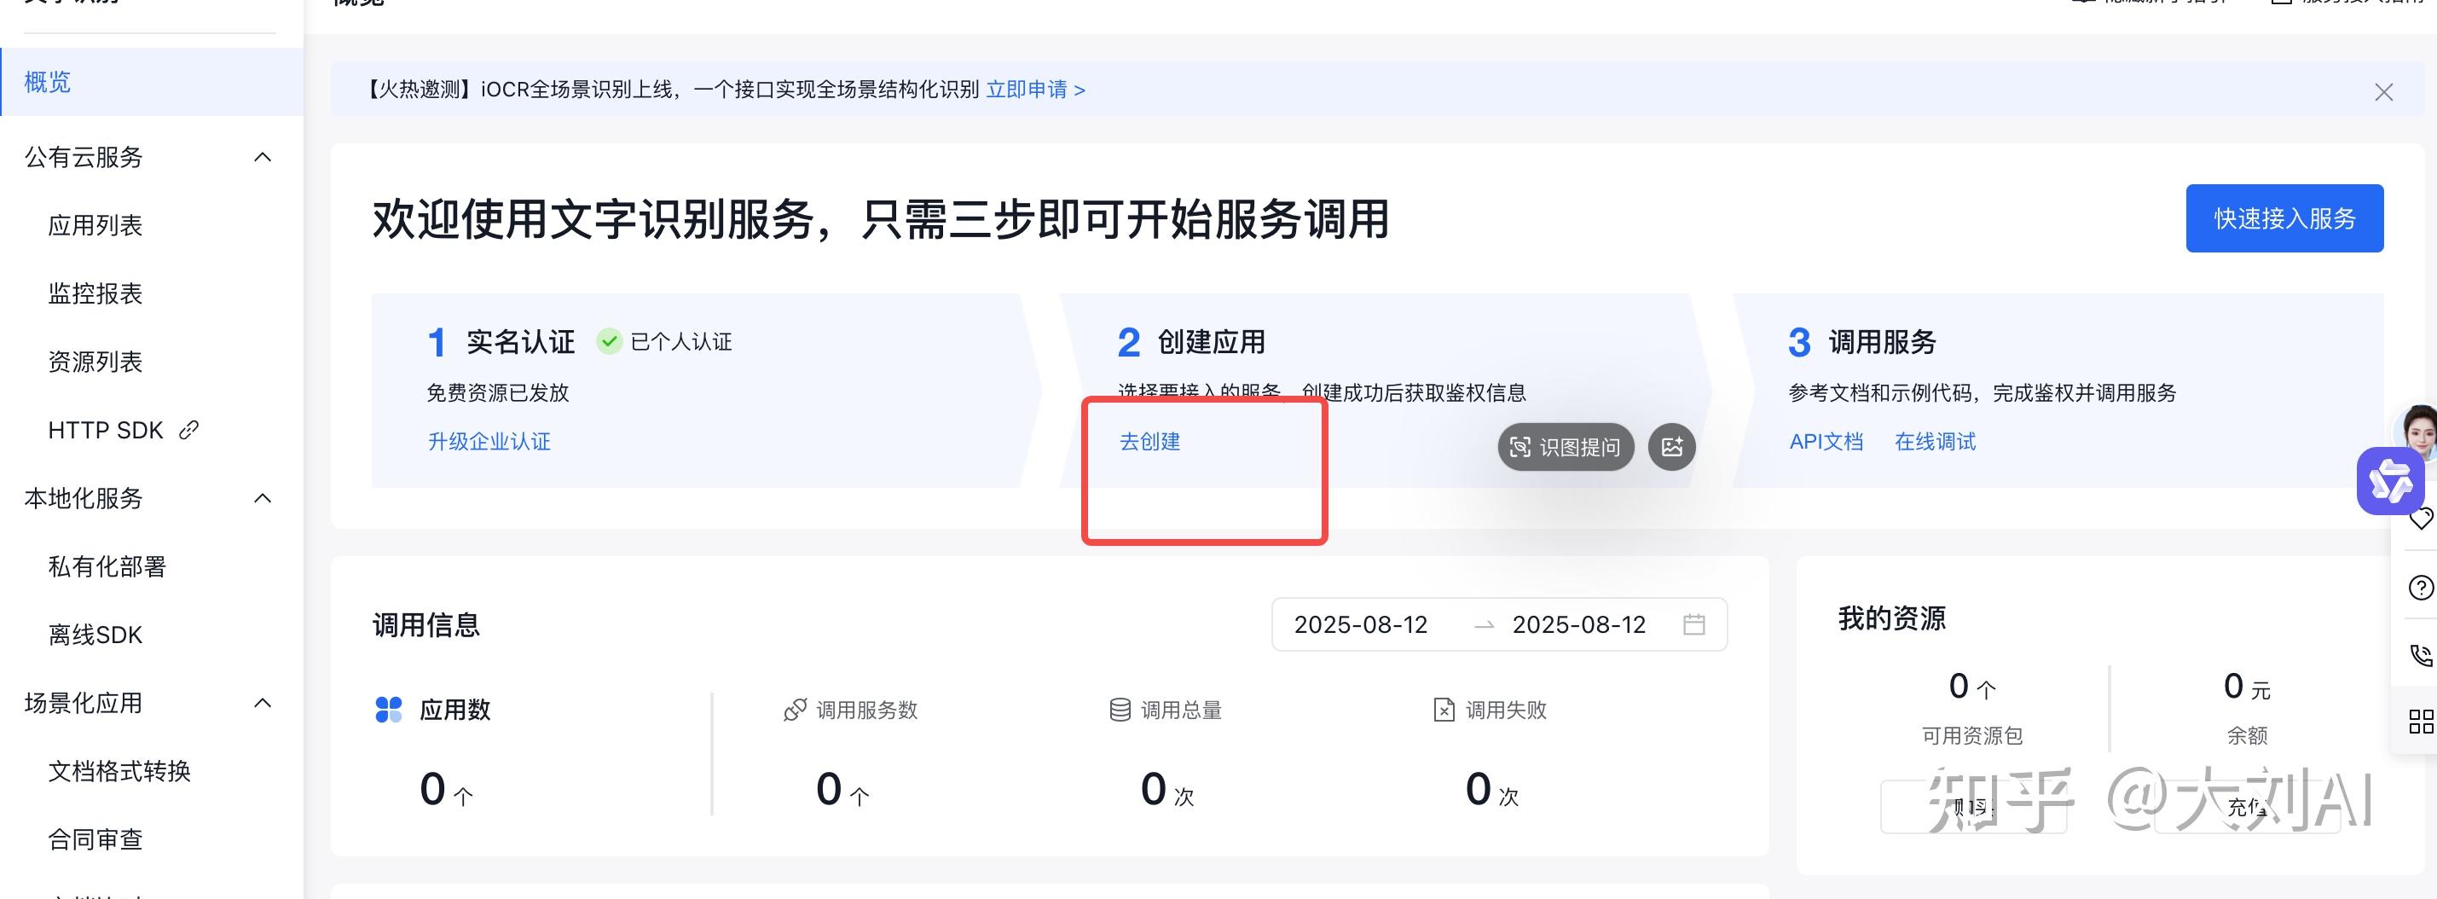Click the 可用资源包 count
The height and width of the screenshot is (899, 2437).
click(x=1971, y=687)
